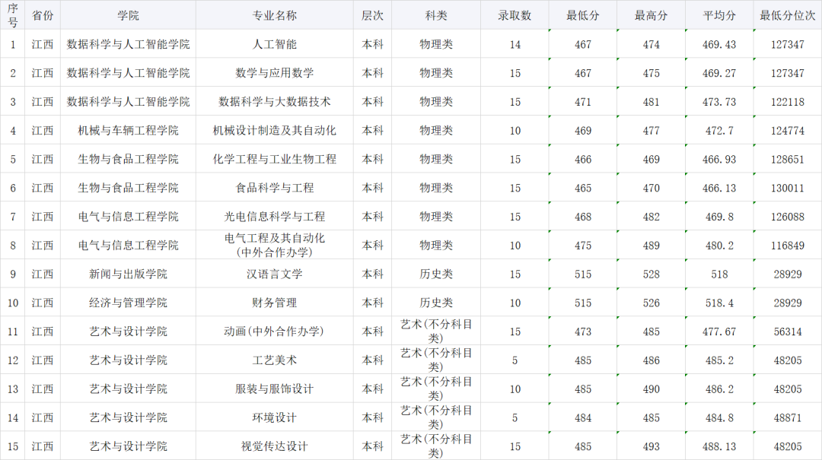822x460 pixels.
Task: Click the 层次 column header
Action: (x=372, y=16)
